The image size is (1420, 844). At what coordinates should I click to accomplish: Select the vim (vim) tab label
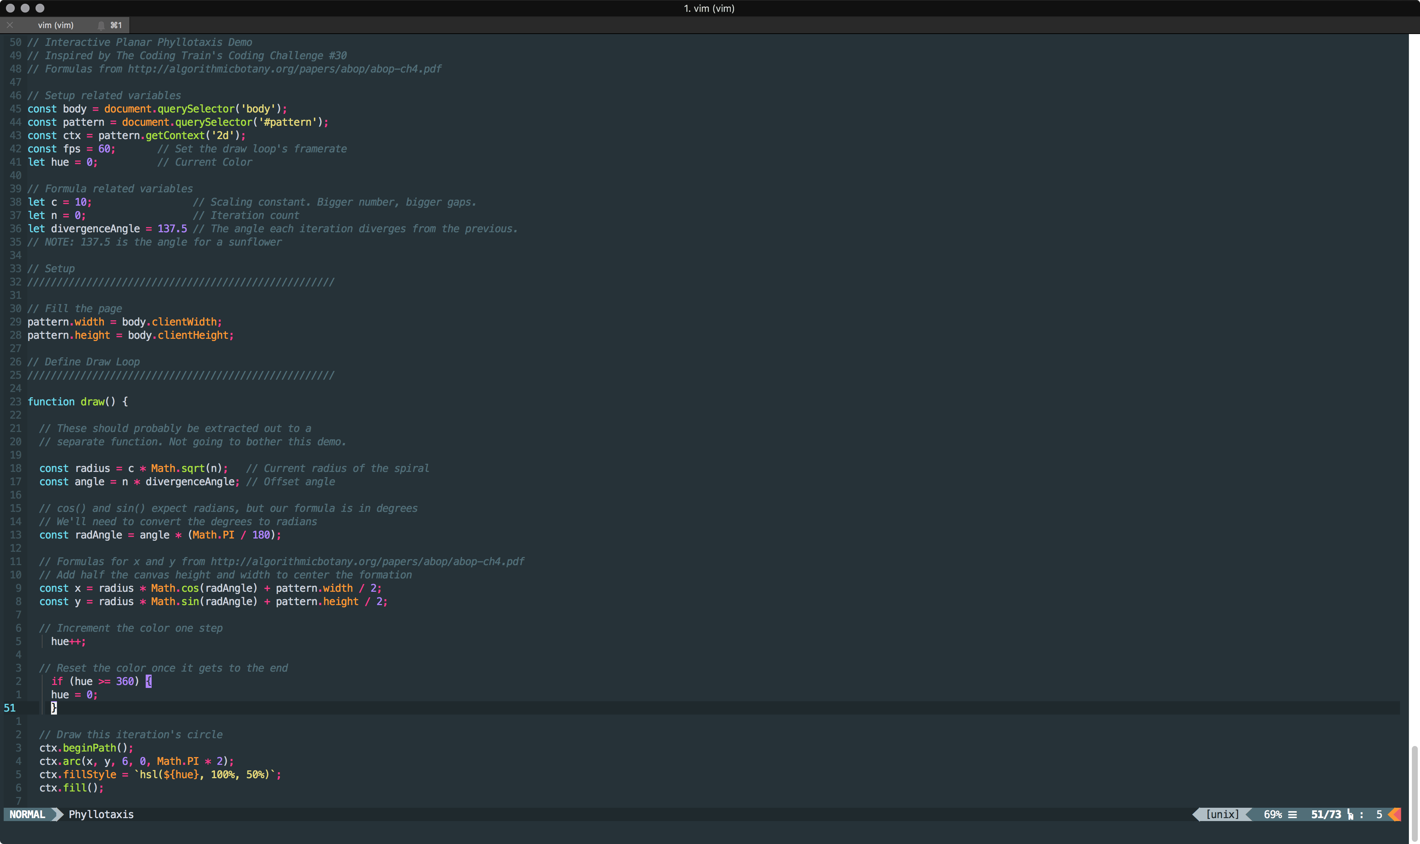[x=56, y=25]
